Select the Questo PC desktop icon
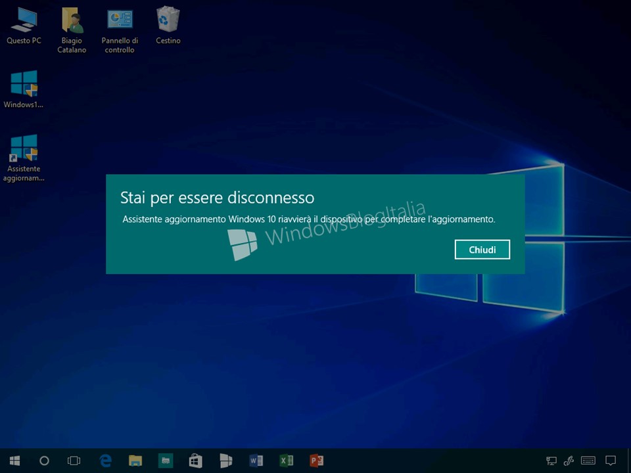 (x=24, y=25)
